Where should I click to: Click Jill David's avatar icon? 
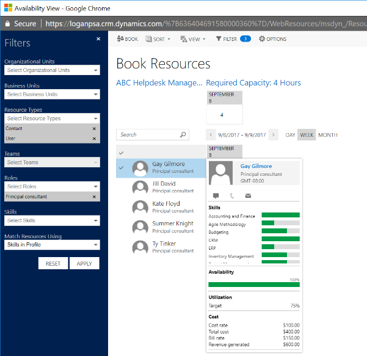tap(140, 187)
